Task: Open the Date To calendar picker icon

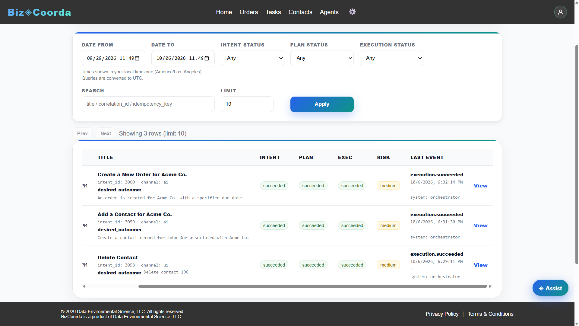Action: tap(207, 58)
